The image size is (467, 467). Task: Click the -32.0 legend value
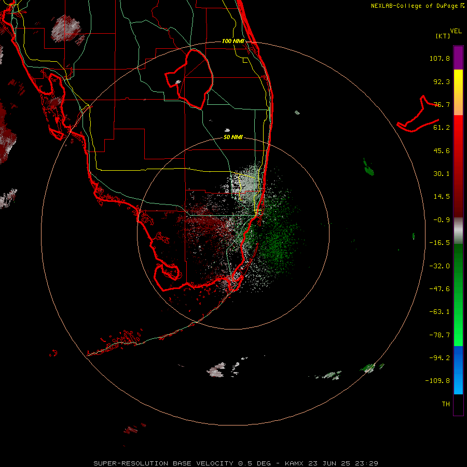(x=439, y=266)
